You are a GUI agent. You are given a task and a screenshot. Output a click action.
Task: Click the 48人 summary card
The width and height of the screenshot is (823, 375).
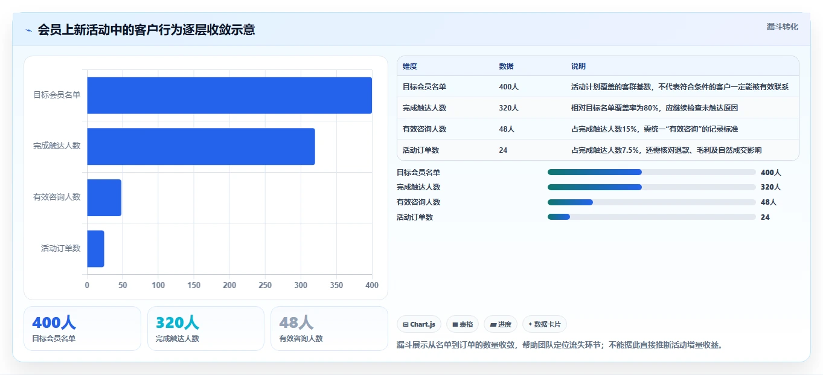click(x=329, y=329)
